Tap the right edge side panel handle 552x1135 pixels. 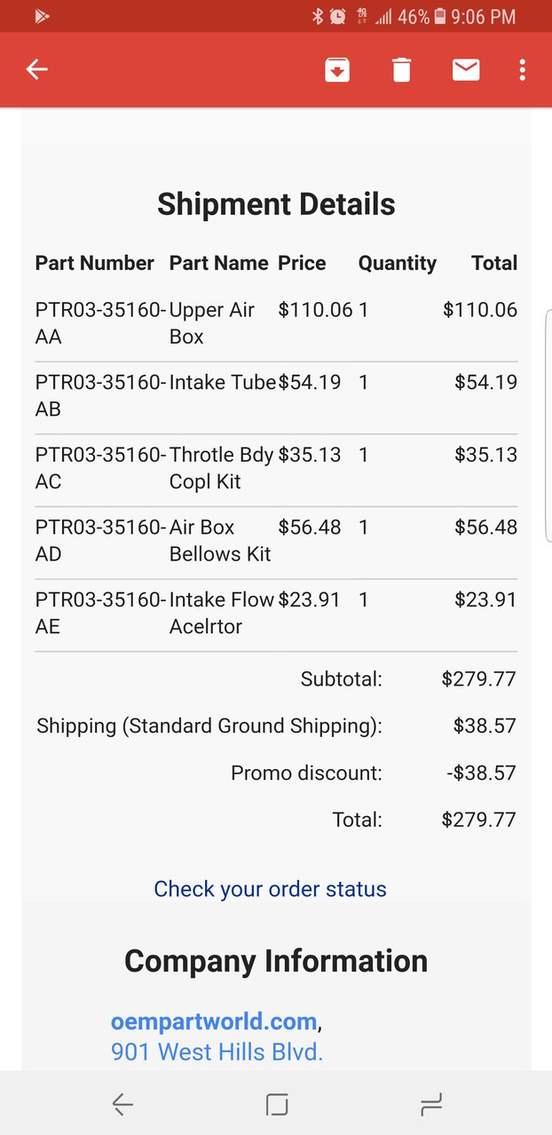(x=548, y=425)
